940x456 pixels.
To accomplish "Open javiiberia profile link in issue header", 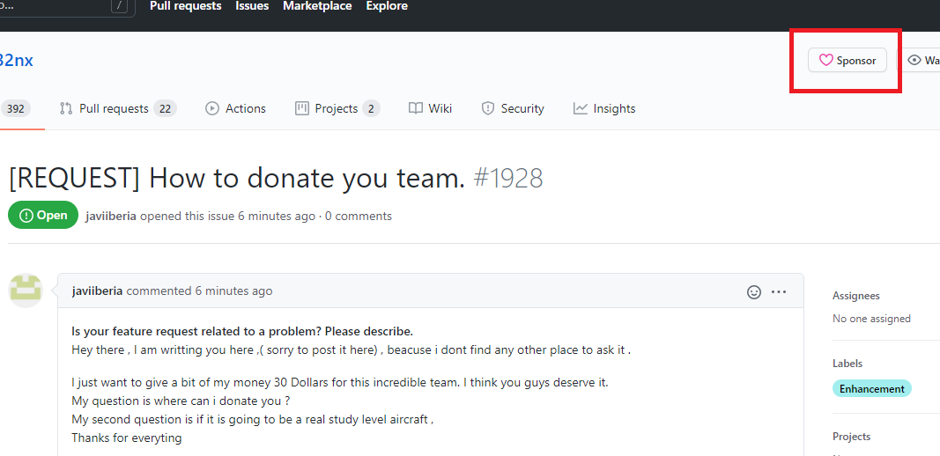I will pos(112,216).
